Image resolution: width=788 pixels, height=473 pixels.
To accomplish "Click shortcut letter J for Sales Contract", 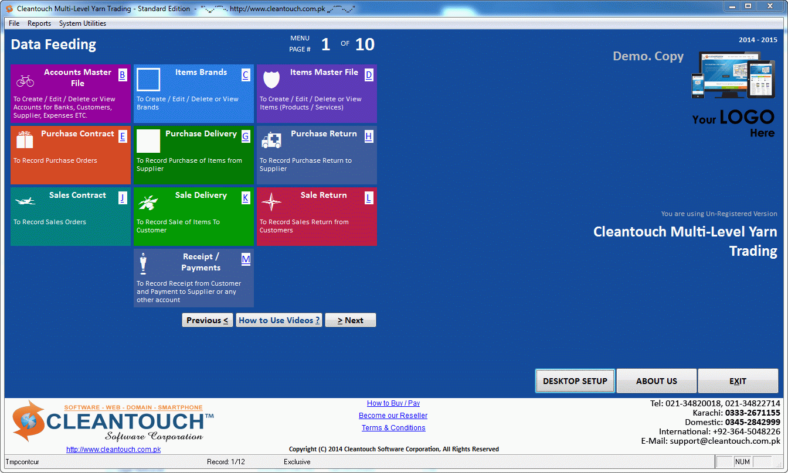I will pos(122,198).
